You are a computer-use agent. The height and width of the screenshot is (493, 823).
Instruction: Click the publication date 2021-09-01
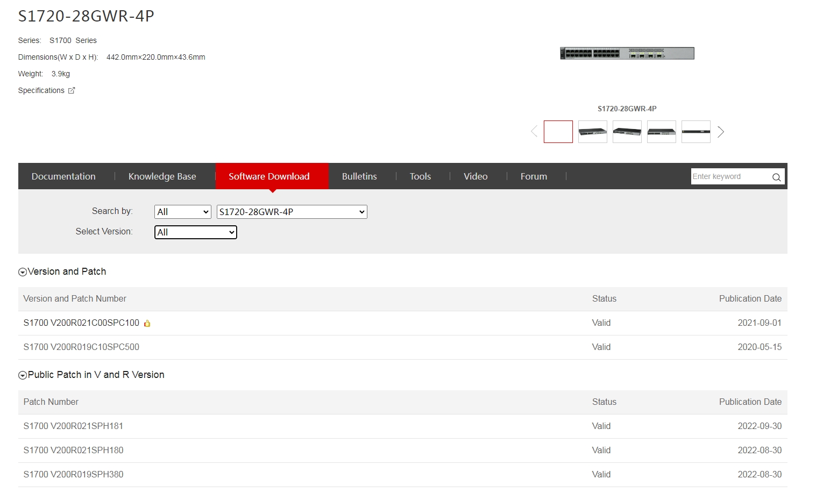click(760, 323)
